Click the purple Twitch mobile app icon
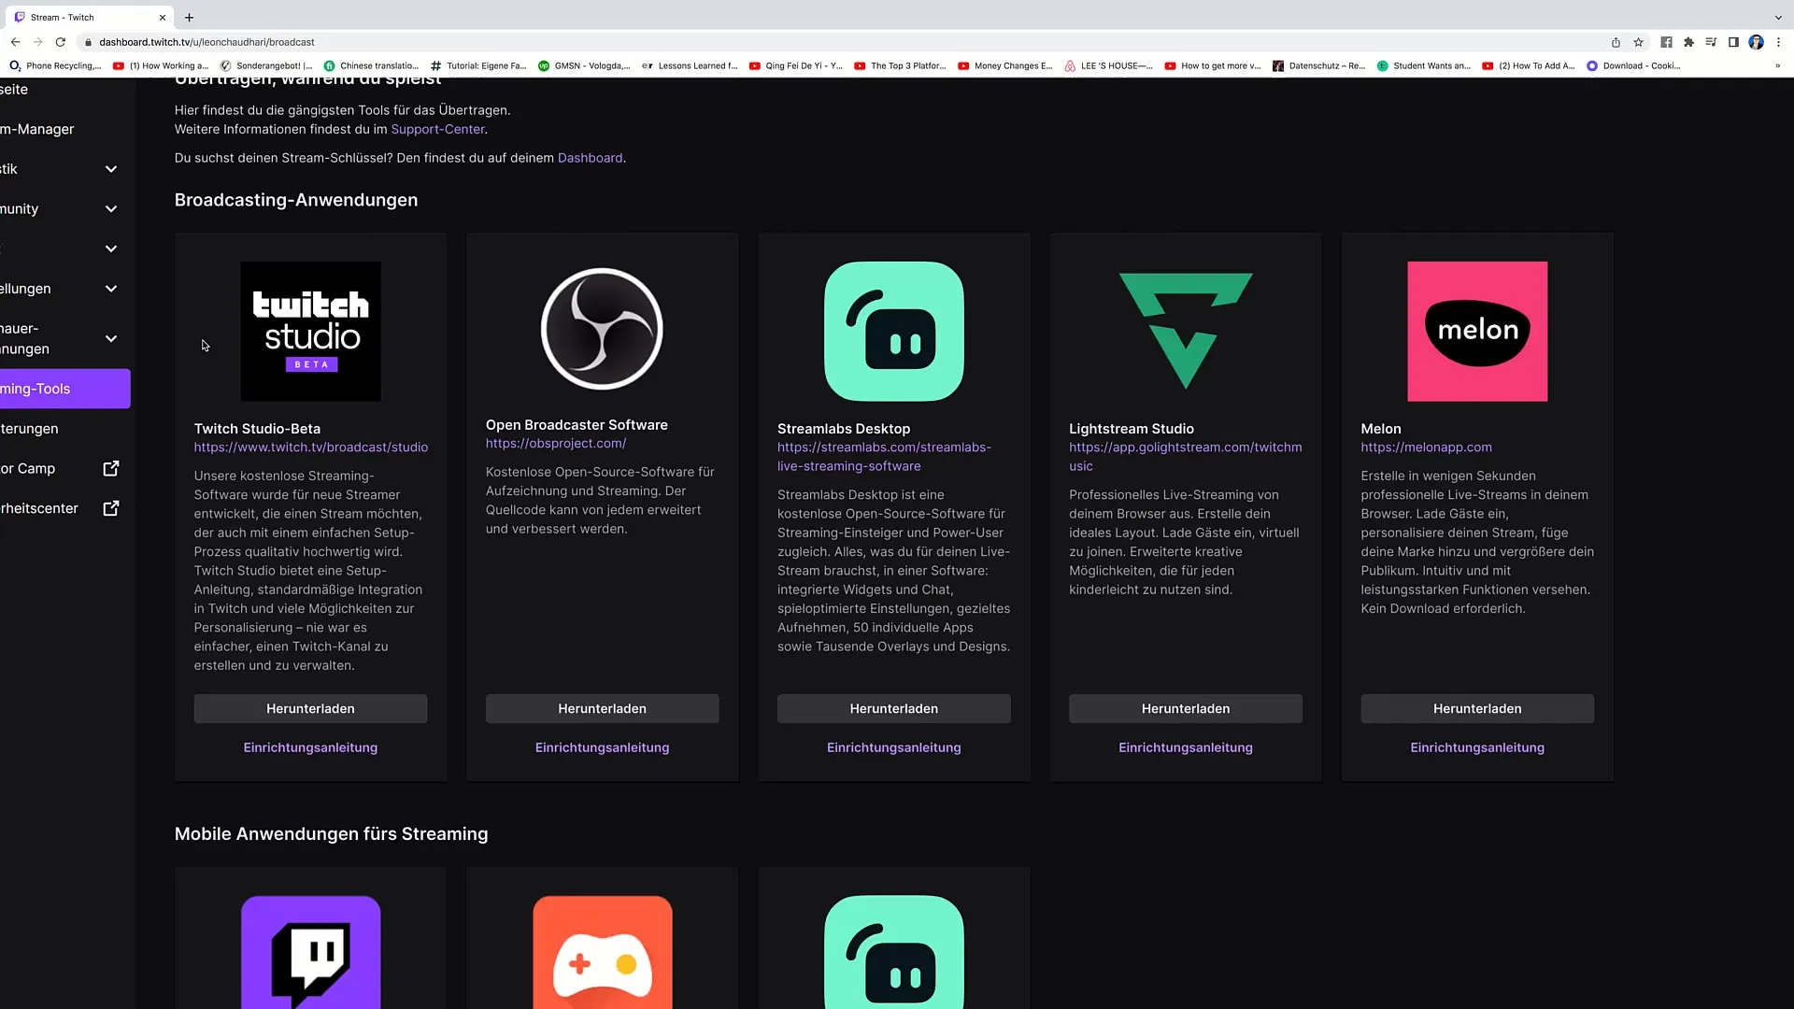Viewport: 1794px width, 1009px height. point(310,952)
